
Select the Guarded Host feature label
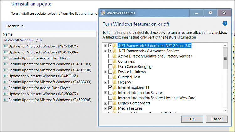point(129,77)
